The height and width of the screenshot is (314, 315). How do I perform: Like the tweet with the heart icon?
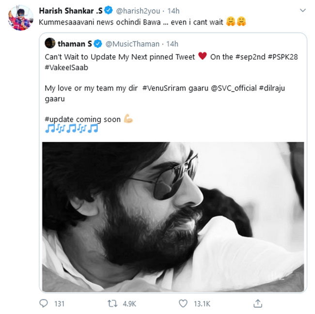pyautogui.click(x=183, y=304)
